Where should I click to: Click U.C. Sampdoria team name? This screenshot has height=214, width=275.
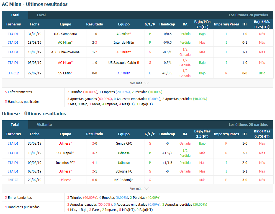coord(65,34)
